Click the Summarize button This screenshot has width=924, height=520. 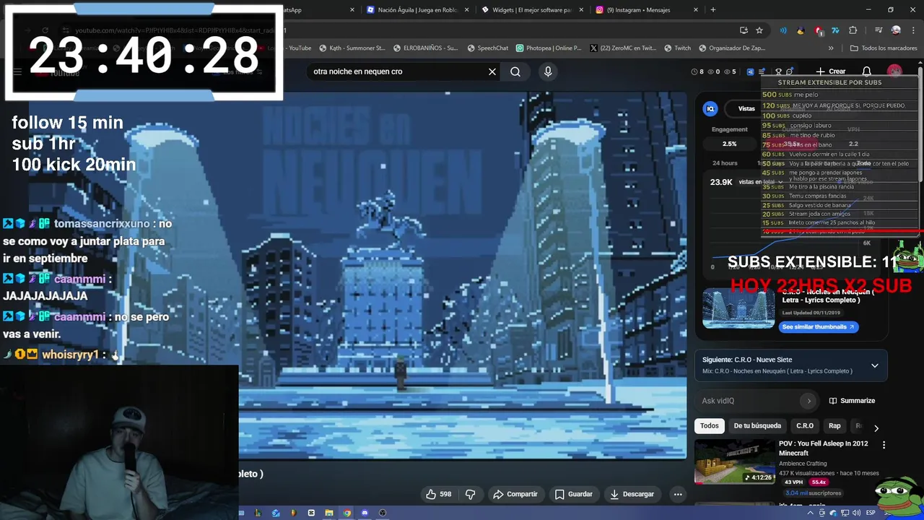[852, 401]
